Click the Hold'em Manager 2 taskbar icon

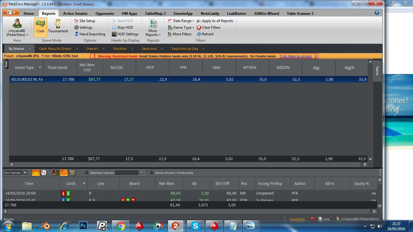click(x=176, y=226)
